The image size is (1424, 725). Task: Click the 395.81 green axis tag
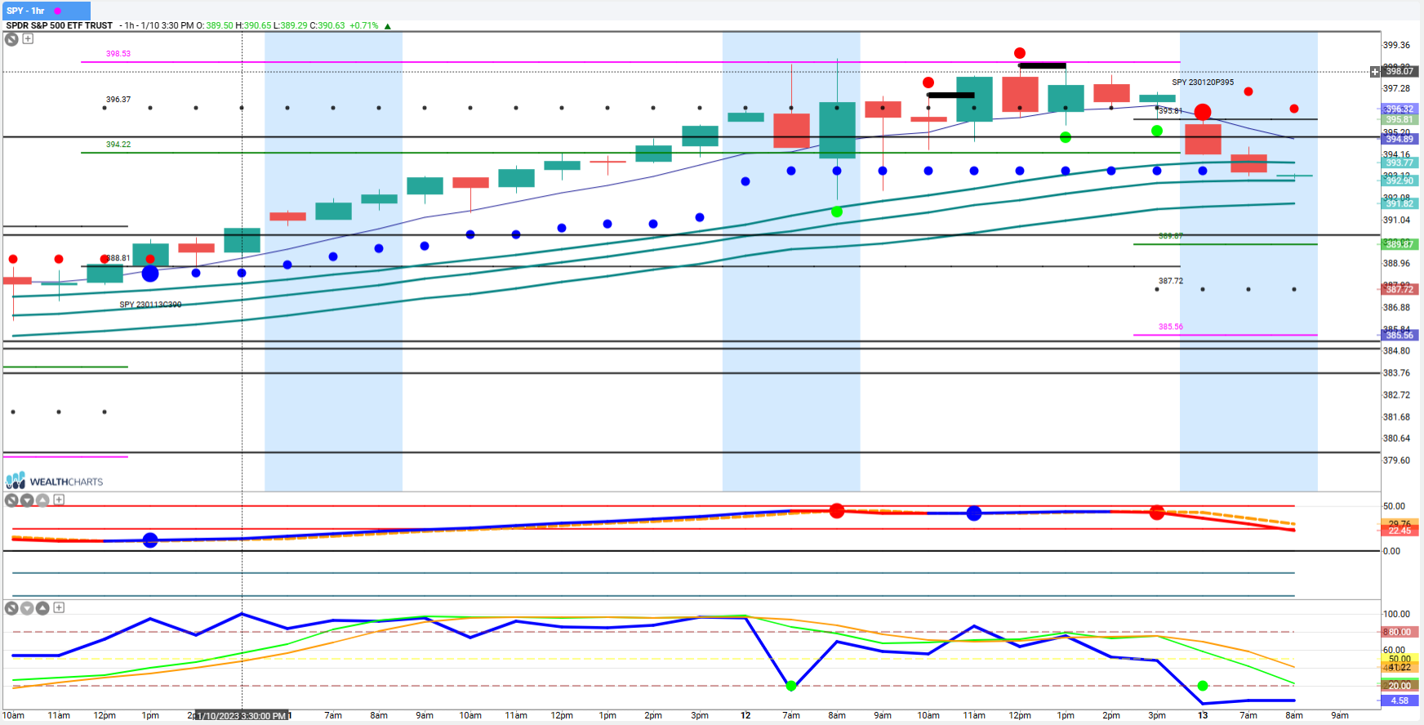click(1400, 119)
